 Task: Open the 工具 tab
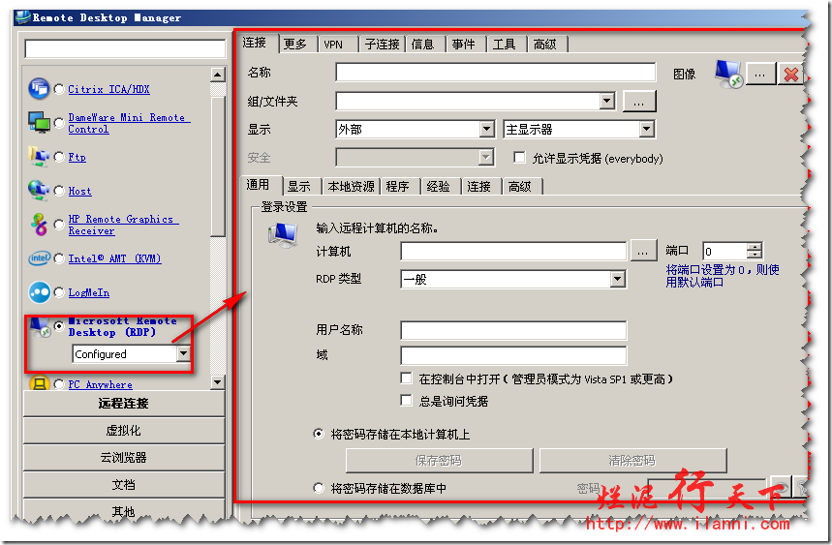pyautogui.click(x=504, y=44)
